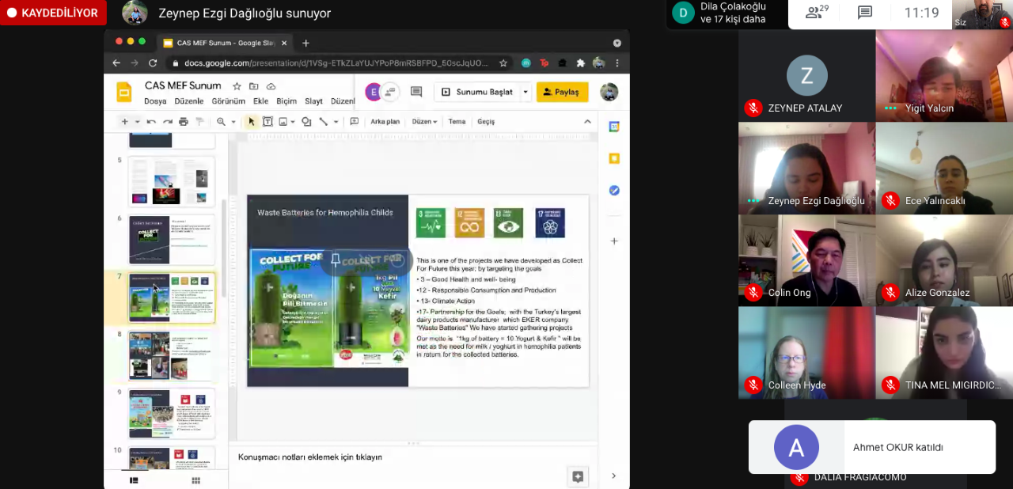
Task: Click the Shape tool icon
Action: 305,122
